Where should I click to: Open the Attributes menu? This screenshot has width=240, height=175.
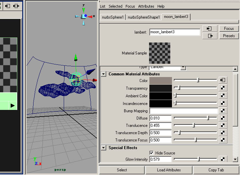click(x=146, y=6)
